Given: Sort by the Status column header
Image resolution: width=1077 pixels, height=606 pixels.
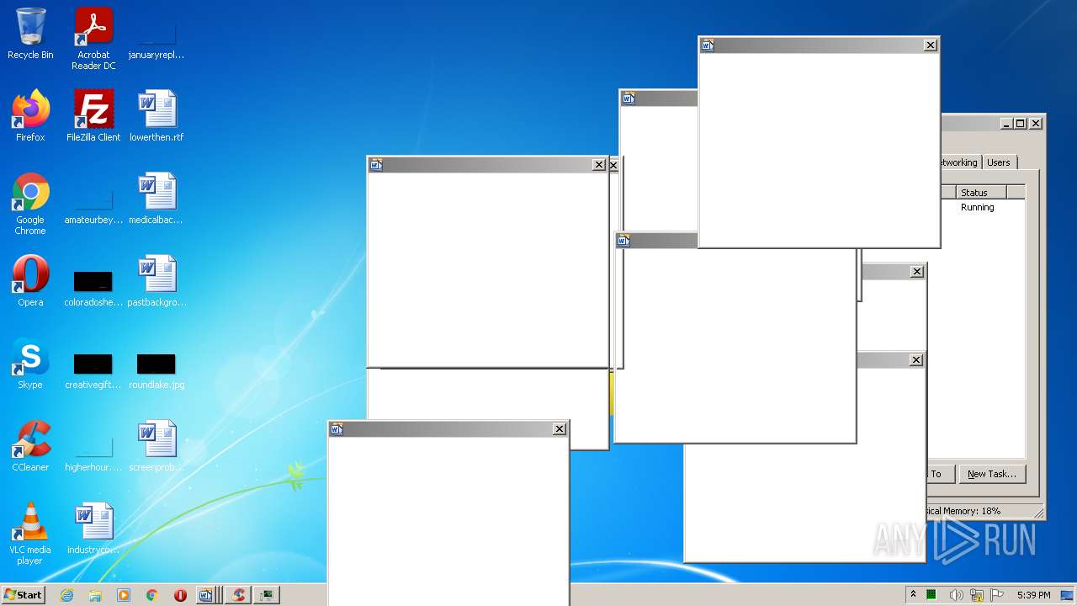Looking at the screenshot, I should click(981, 193).
